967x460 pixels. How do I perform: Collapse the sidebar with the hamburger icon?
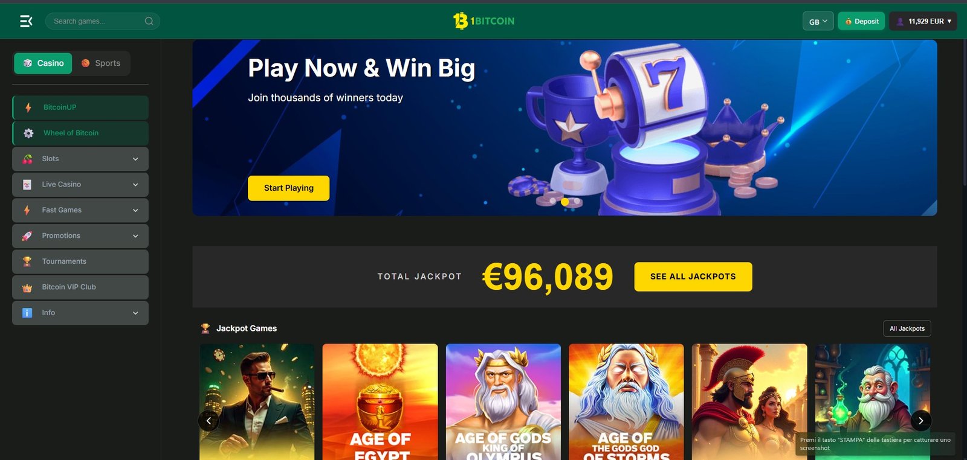tap(26, 21)
